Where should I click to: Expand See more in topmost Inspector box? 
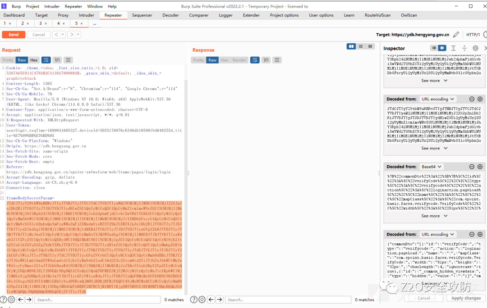pos(434,81)
